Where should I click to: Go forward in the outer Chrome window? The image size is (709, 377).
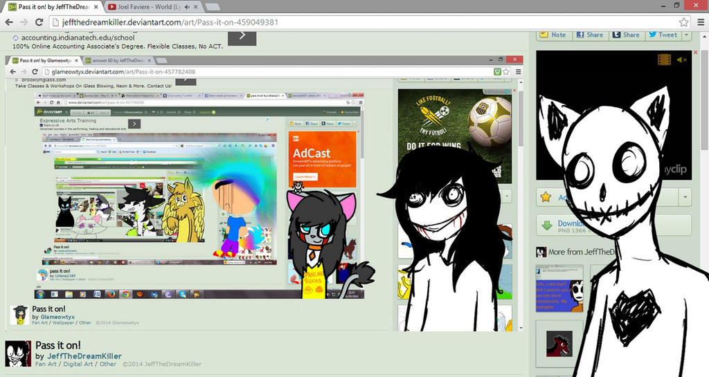[24, 22]
